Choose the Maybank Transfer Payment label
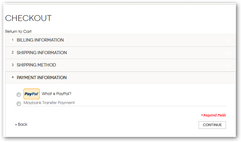This screenshot has height=142, width=241. tap(49, 103)
